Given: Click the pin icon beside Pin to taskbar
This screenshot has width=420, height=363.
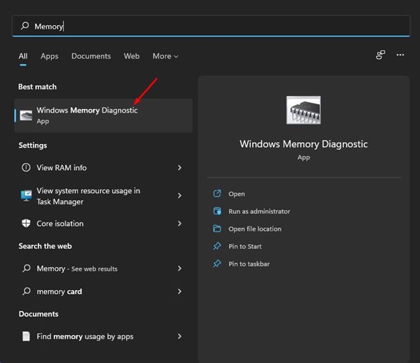Looking at the screenshot, I should click(x=217, y=264).
